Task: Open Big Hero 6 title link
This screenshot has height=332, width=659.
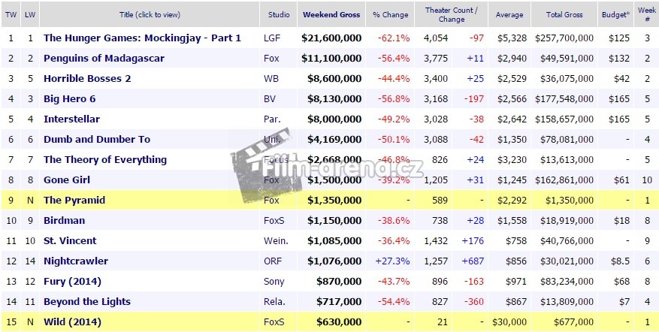Action: (x=71, y=98)
